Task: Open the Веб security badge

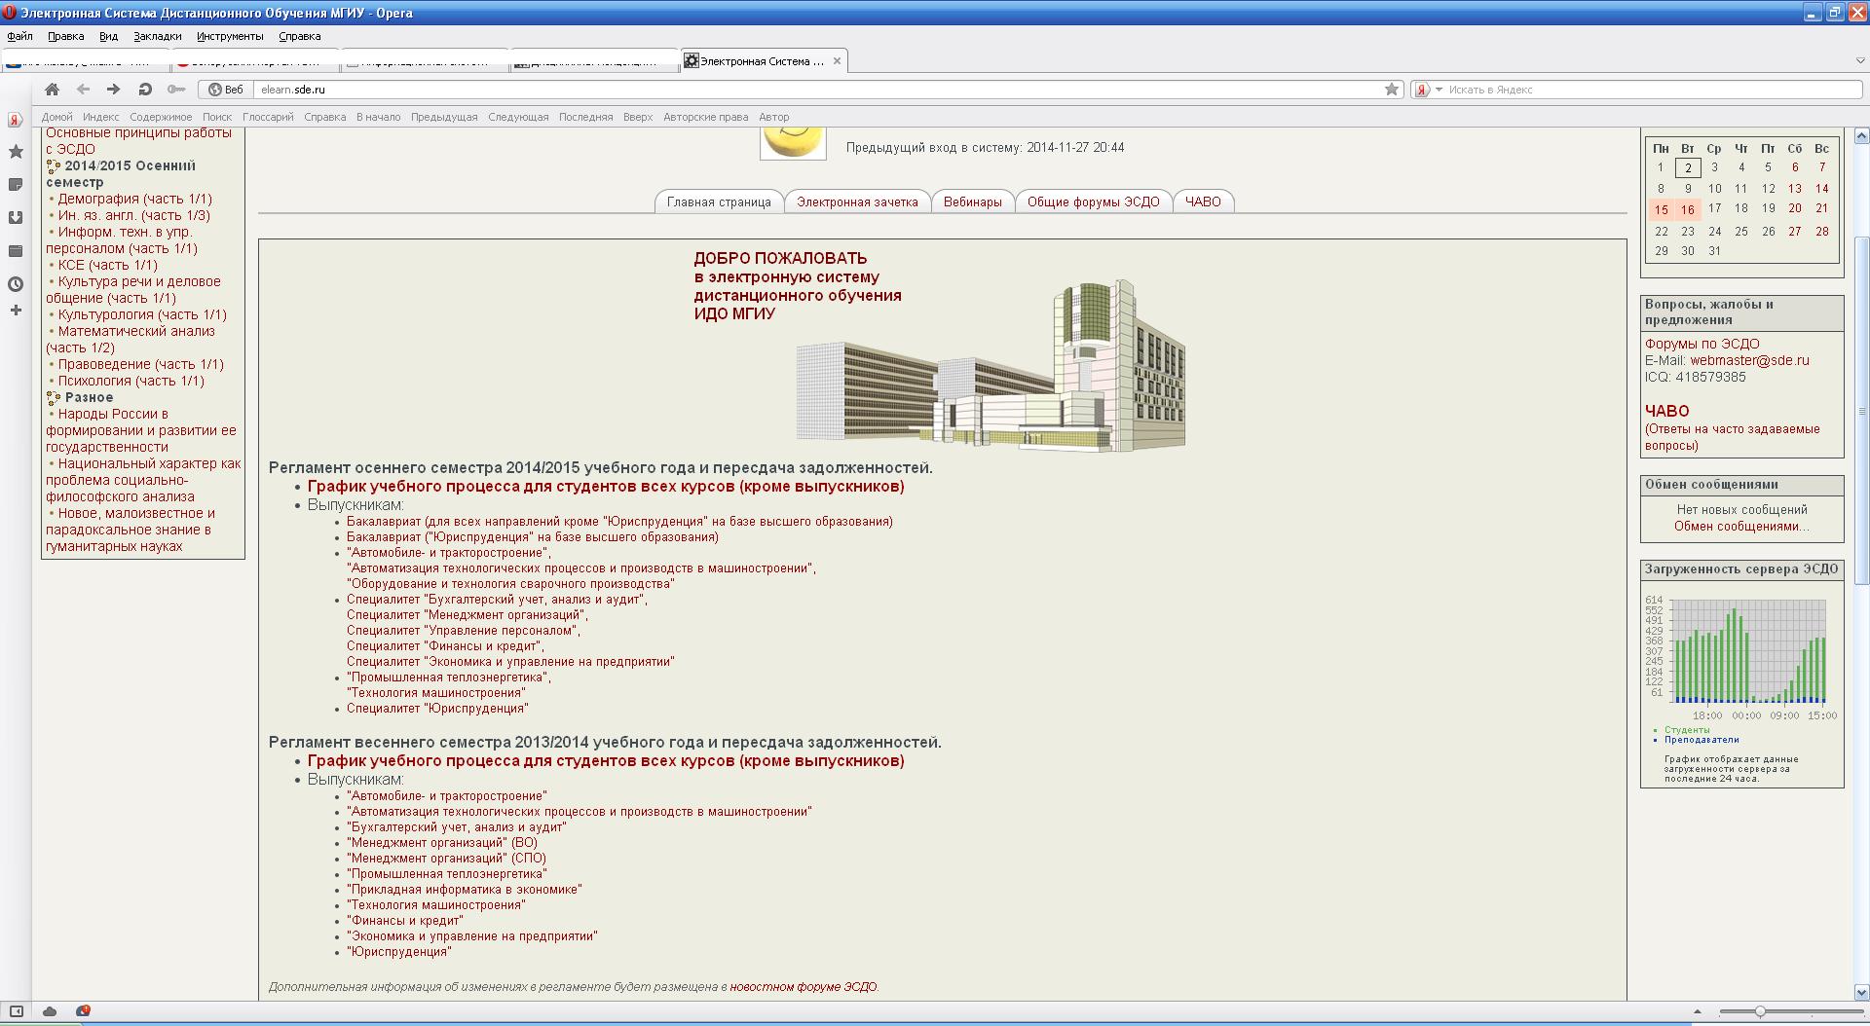Action: 226,90
